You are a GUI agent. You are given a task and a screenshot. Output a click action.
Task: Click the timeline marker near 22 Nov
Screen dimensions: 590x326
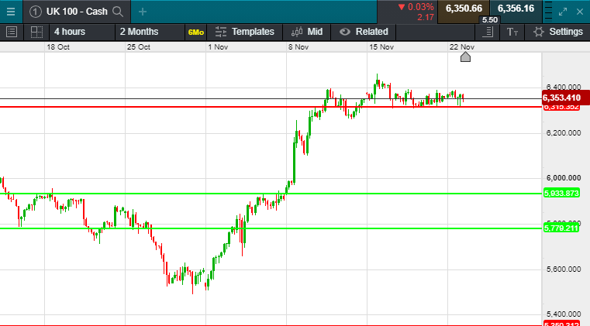(x=465, y=57)
